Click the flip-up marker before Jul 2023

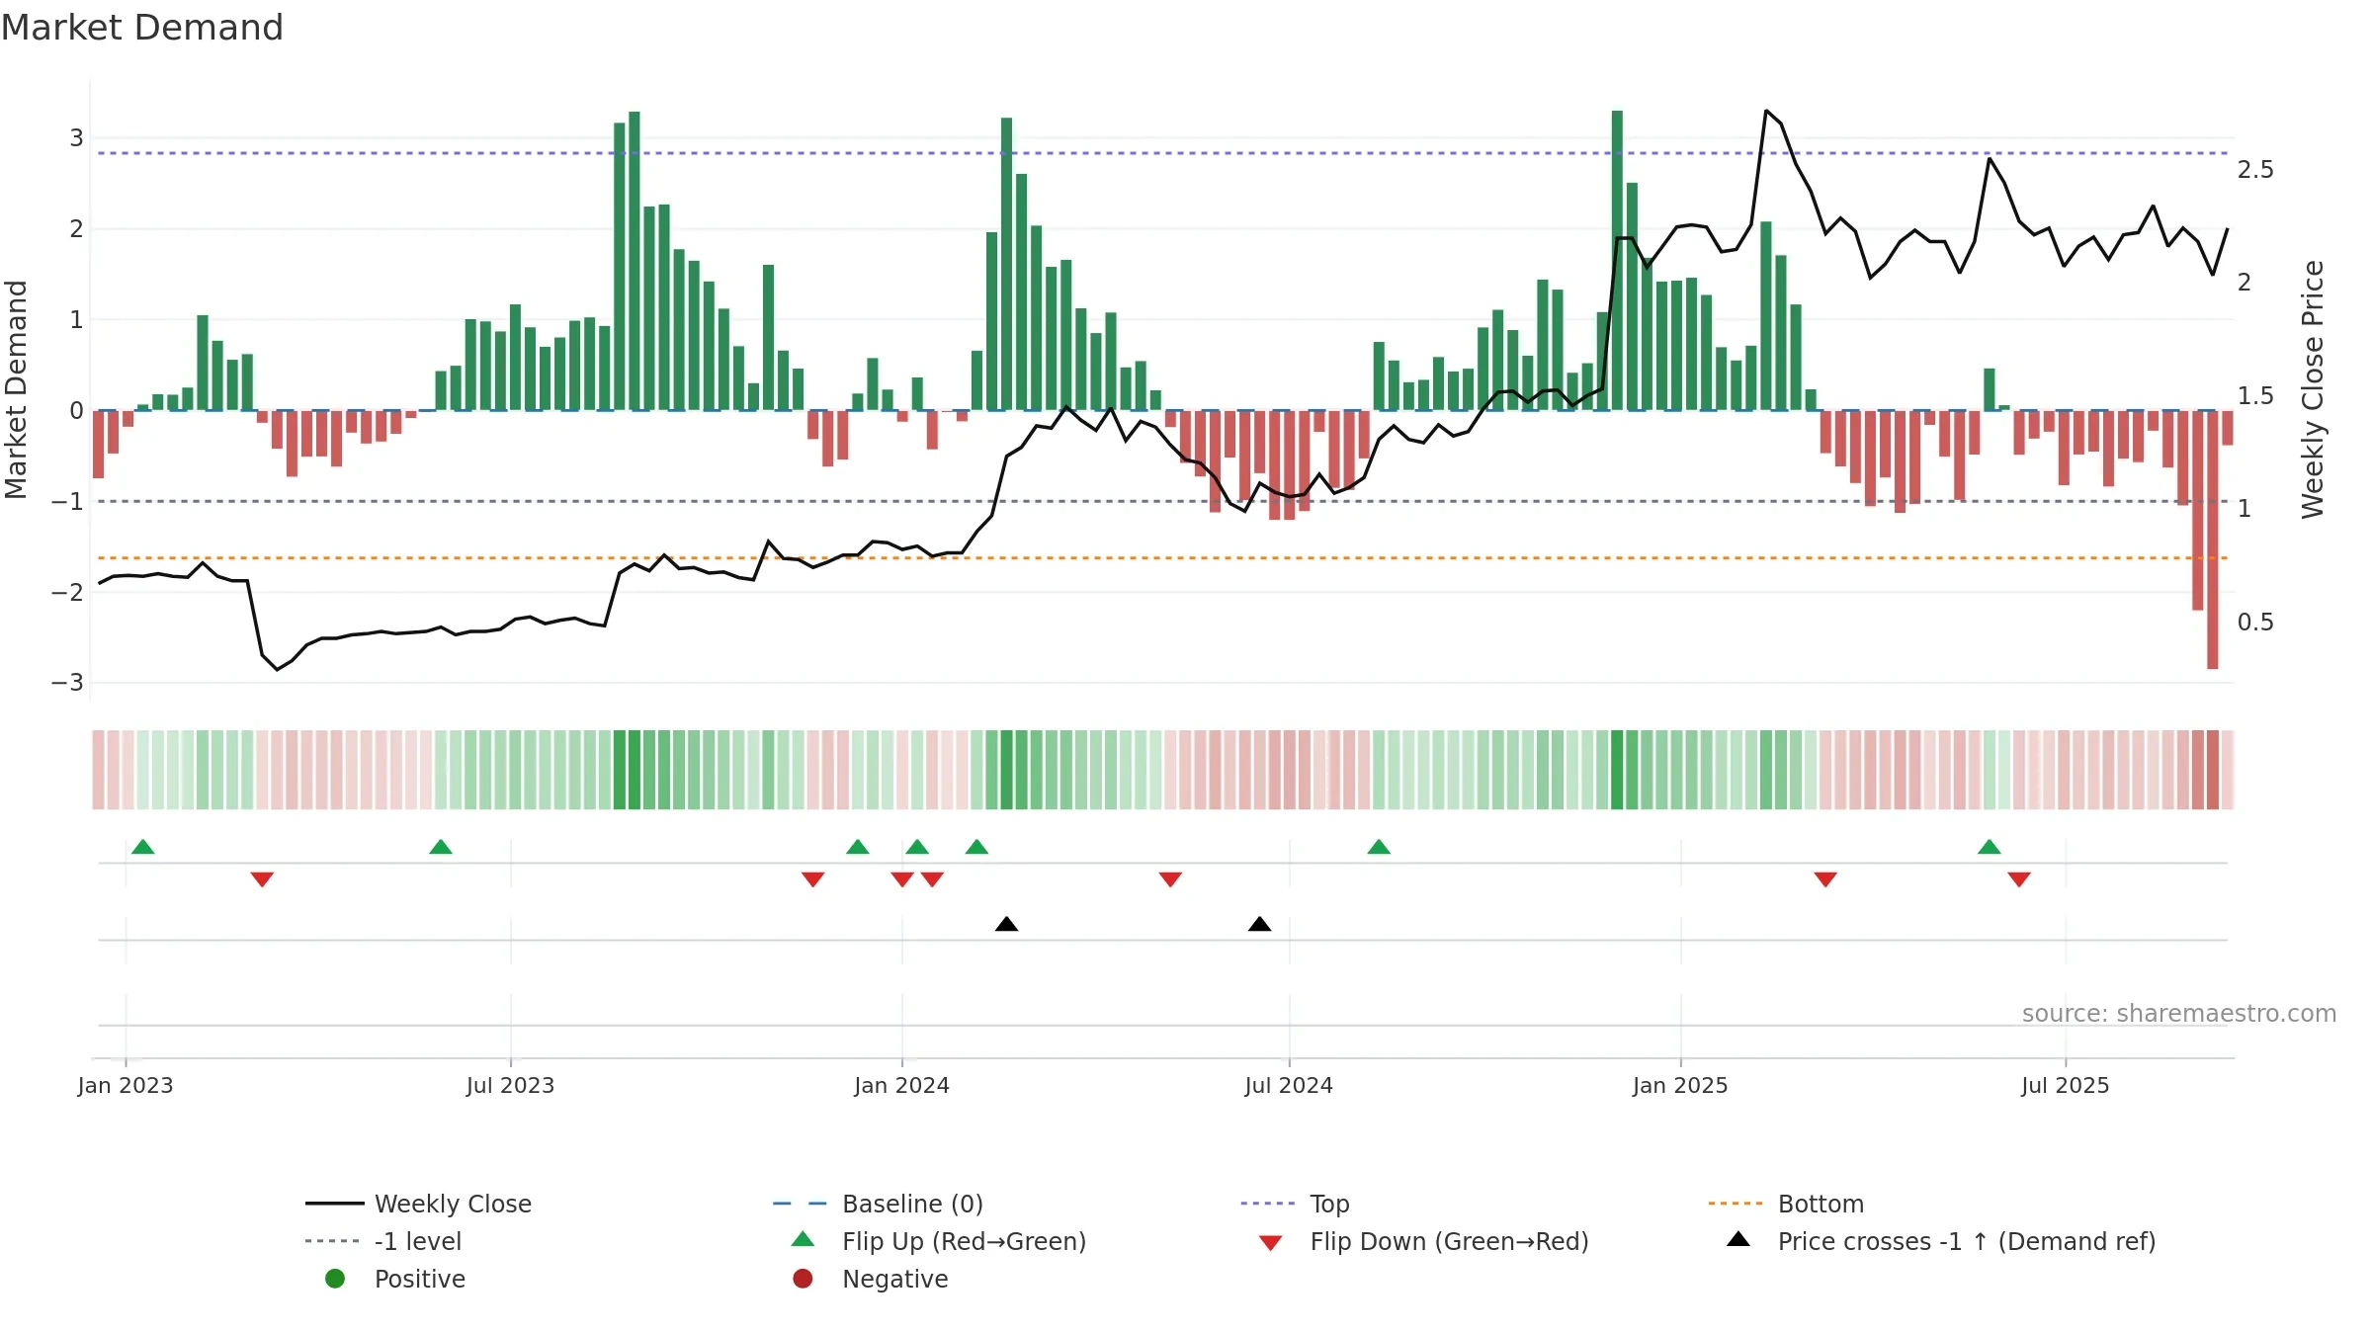point(441,847)
